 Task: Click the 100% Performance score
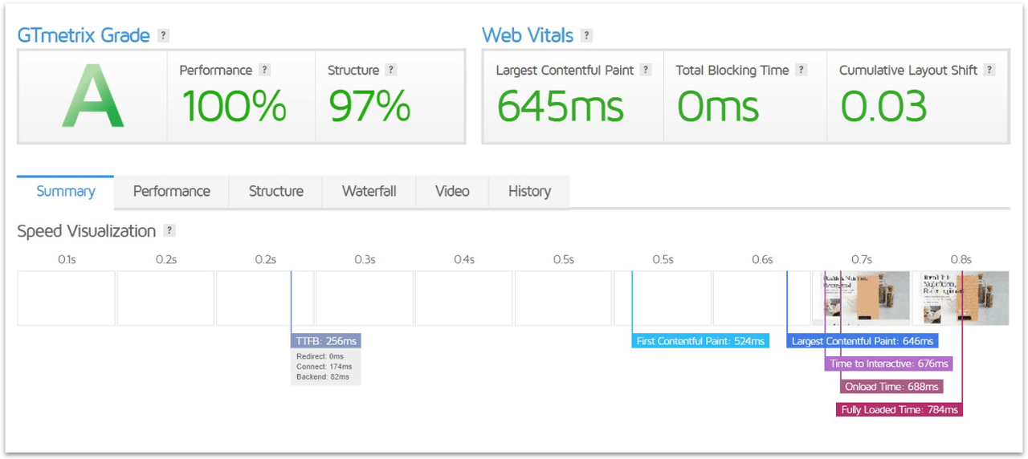233,106
